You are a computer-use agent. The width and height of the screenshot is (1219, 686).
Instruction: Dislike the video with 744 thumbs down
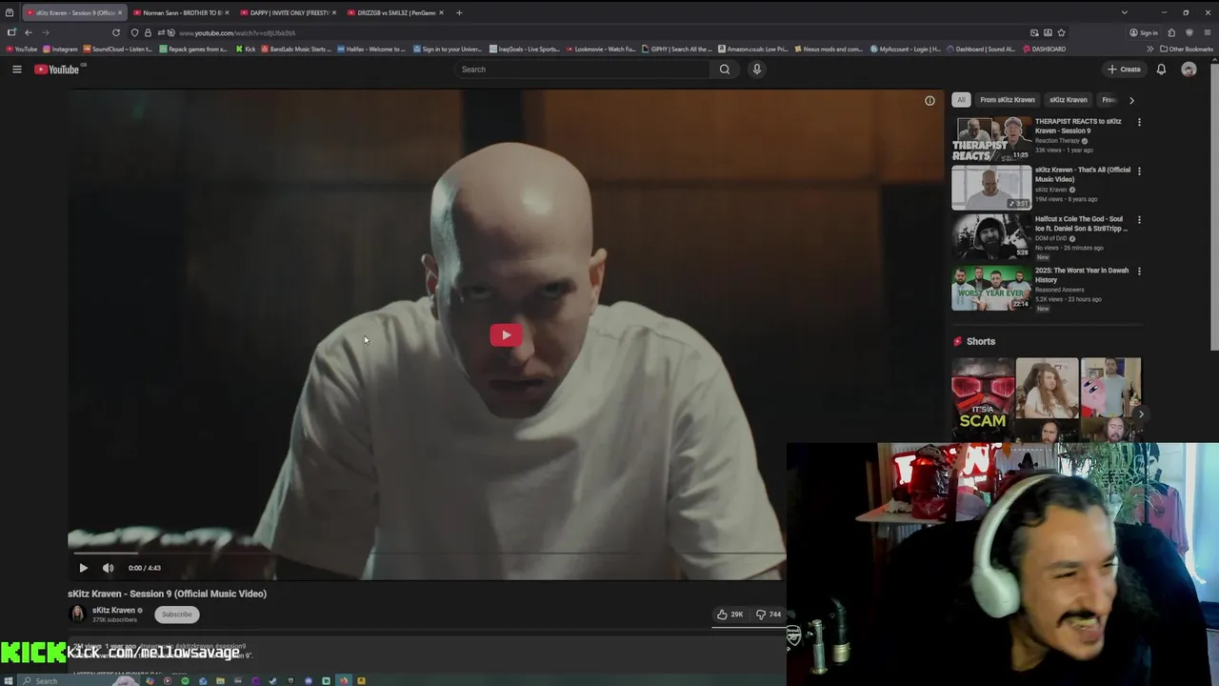[769, 615]
